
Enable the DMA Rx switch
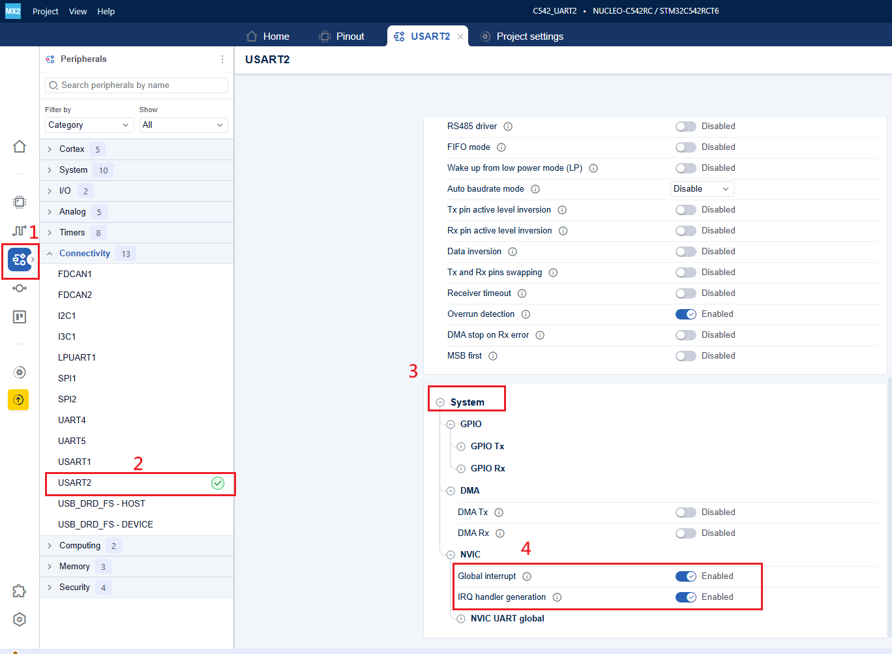point(686,533)
